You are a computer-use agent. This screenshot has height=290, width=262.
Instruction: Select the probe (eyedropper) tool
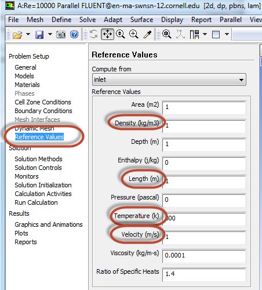(147, 34)
